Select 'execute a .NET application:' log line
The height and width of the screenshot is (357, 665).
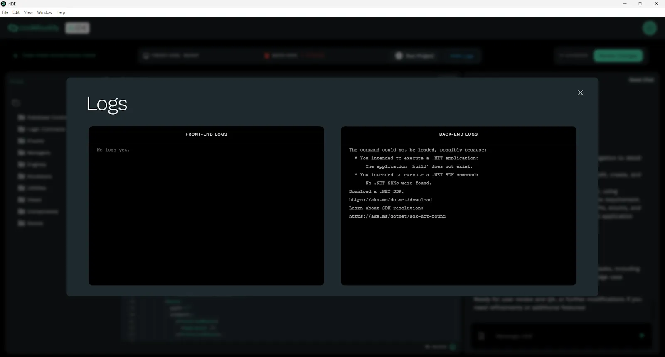pos(416,158)
